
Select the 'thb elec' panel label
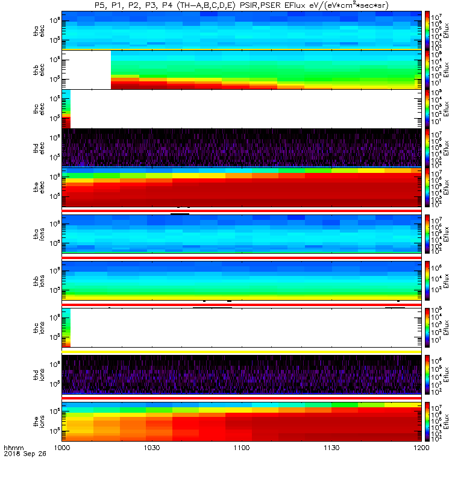click(39, 70)
